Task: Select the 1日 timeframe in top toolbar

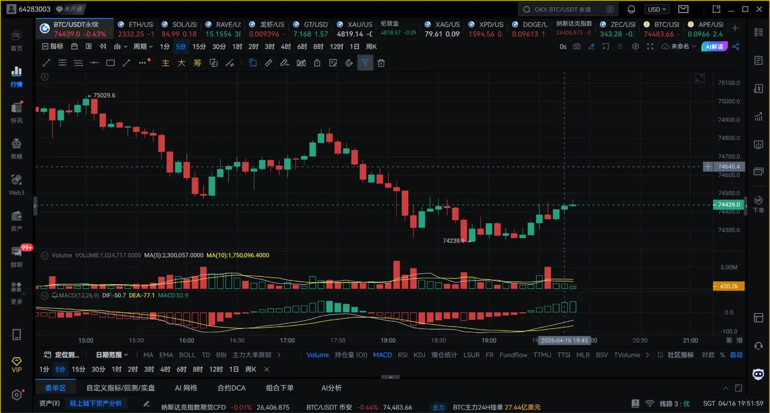Action: point(355,46)
